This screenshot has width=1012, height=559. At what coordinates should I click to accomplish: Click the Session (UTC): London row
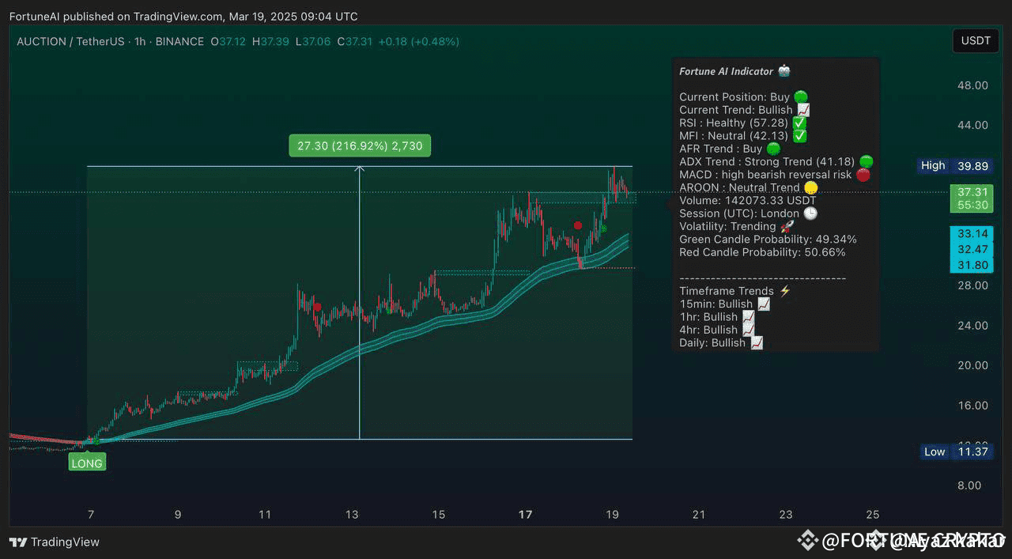click(749, 213)
